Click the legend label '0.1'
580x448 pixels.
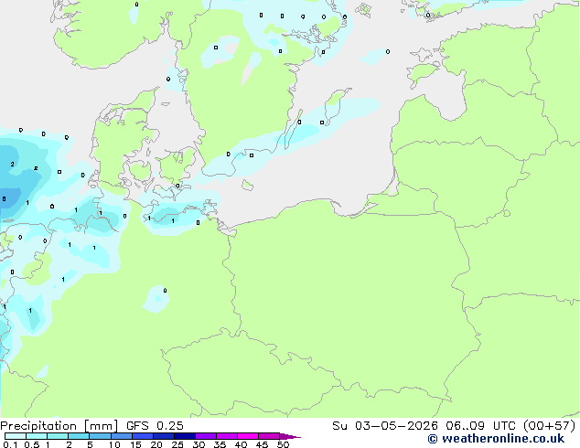coord(10,444)
